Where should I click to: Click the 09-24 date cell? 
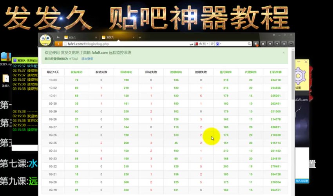(53, 151)
